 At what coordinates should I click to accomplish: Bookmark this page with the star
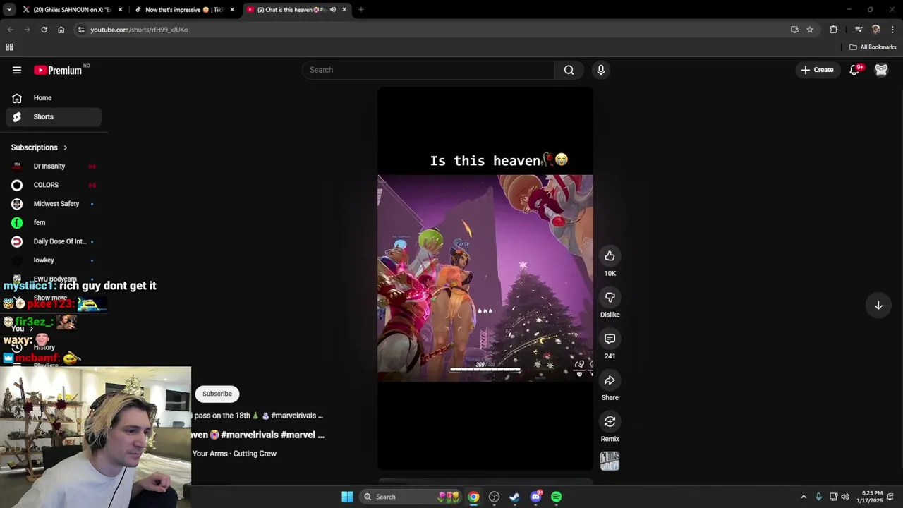click(810, 30)
